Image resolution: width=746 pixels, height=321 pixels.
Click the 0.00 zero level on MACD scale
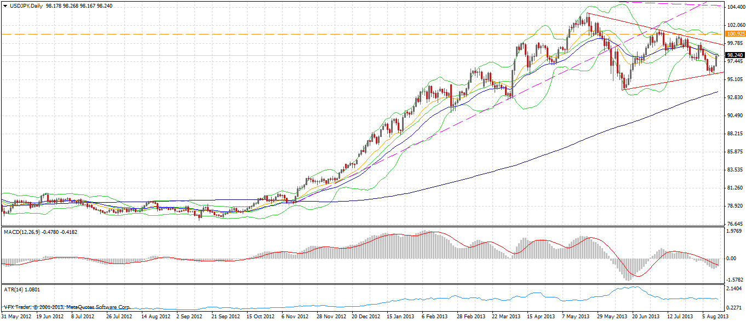[732, 258]
